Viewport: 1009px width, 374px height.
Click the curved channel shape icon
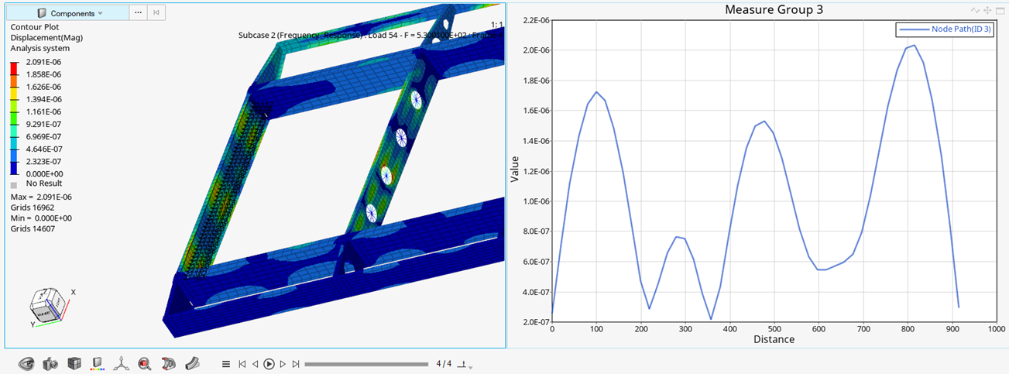tap(194, 362)
